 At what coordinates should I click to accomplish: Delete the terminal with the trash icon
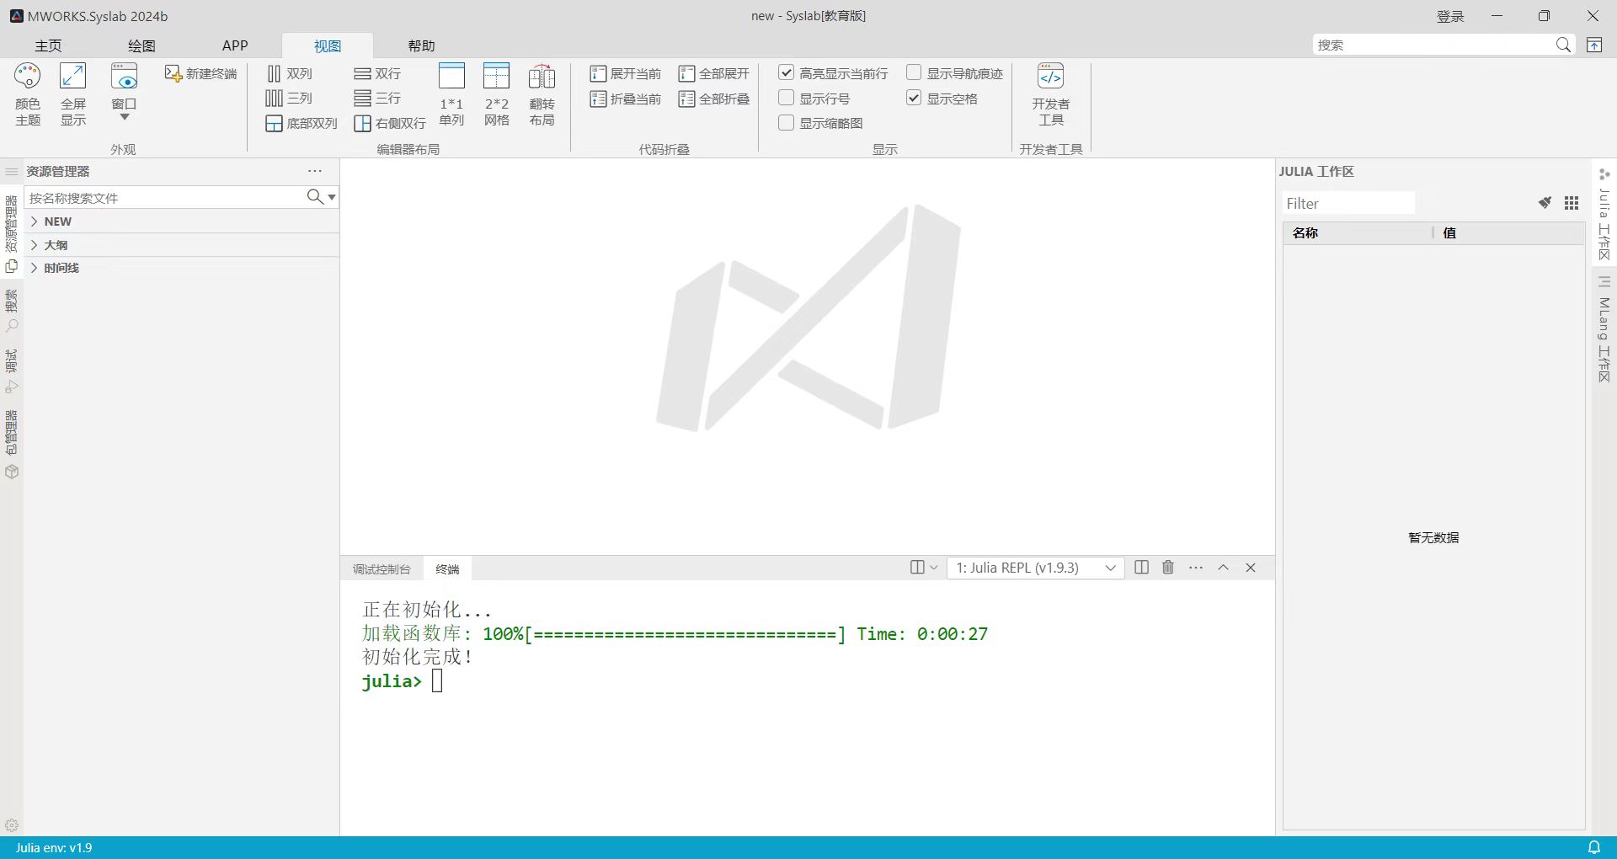1168,568
